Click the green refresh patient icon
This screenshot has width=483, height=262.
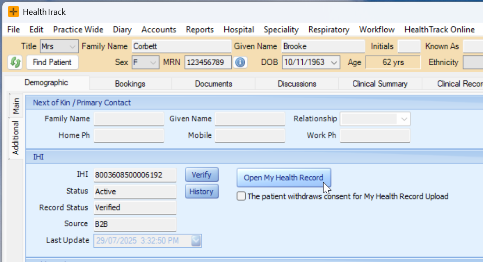15,62
